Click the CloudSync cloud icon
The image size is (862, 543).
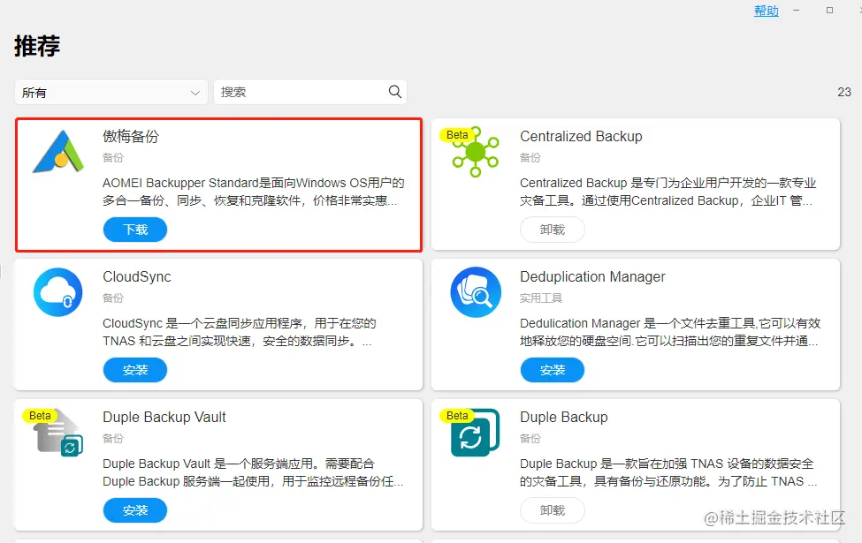click(x=58, y=292)
